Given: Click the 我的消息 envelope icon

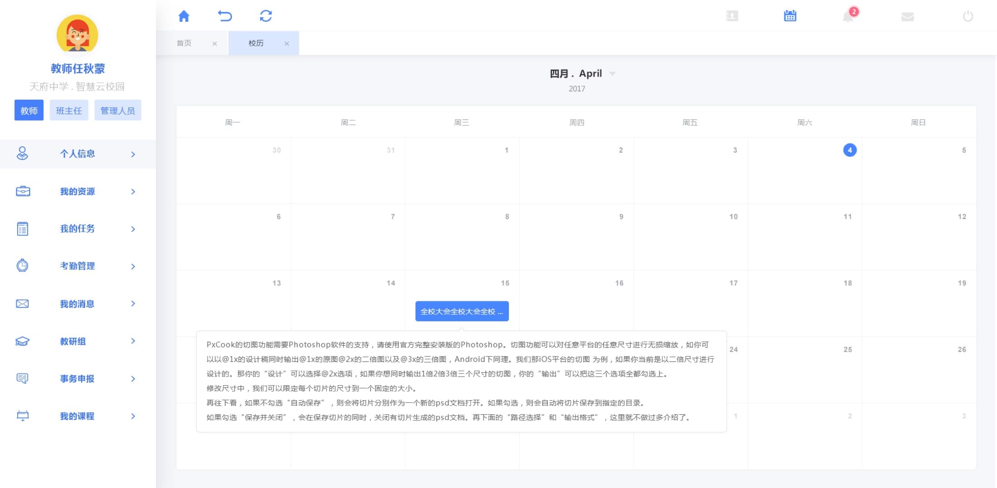Looking at the screenshot, I should (22, 304).
